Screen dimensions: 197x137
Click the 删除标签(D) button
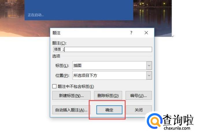(108, 96)
